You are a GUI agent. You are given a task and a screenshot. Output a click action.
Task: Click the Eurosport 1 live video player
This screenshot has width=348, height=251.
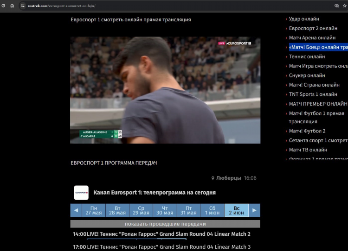[165, 90]
